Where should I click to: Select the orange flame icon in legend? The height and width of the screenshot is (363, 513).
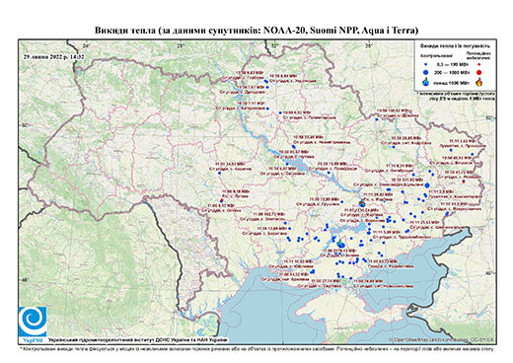pos(478,82)
